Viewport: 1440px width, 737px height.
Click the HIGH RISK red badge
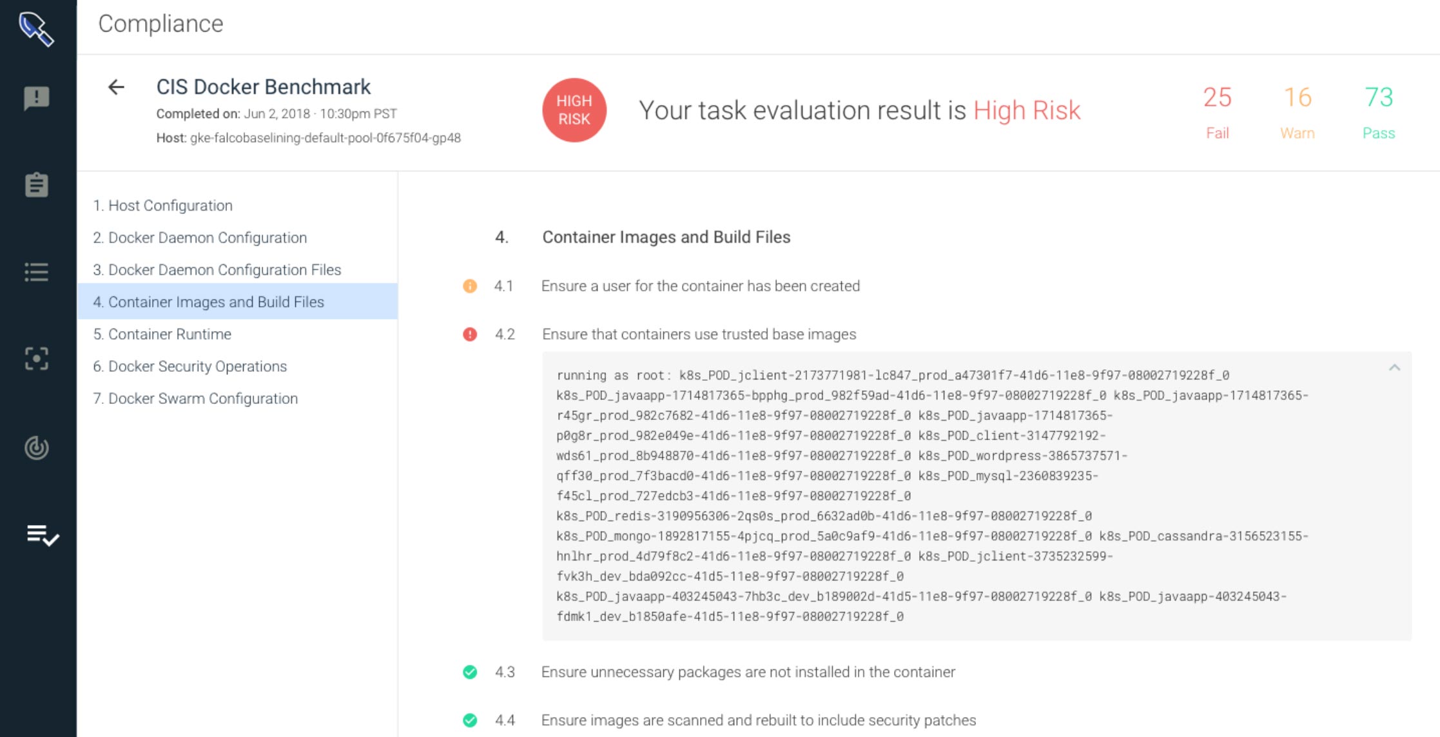pos(574,110)
